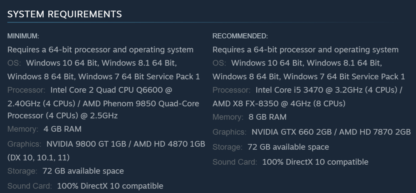
Task: Click the minimum Sound Card label
Action: tap(30, 186)
